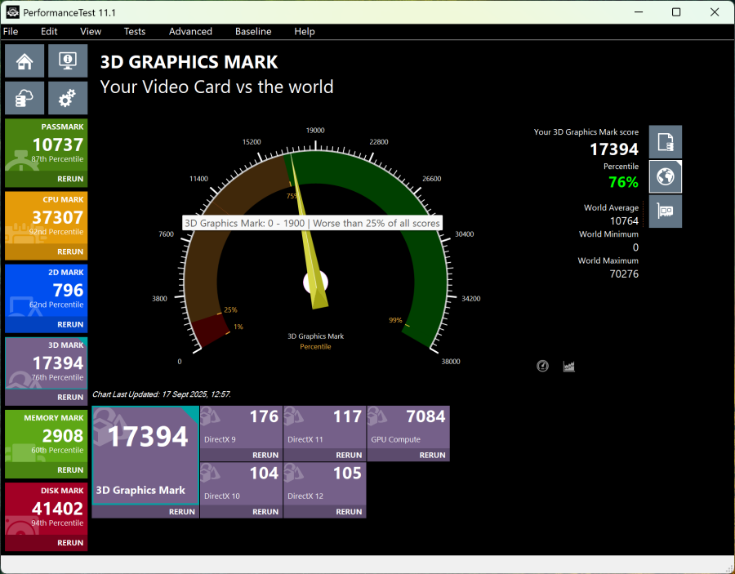The height and width of the screenshot is (574, 735).
Task: Select the 2D Mark score tile
Action: (47, 290)
